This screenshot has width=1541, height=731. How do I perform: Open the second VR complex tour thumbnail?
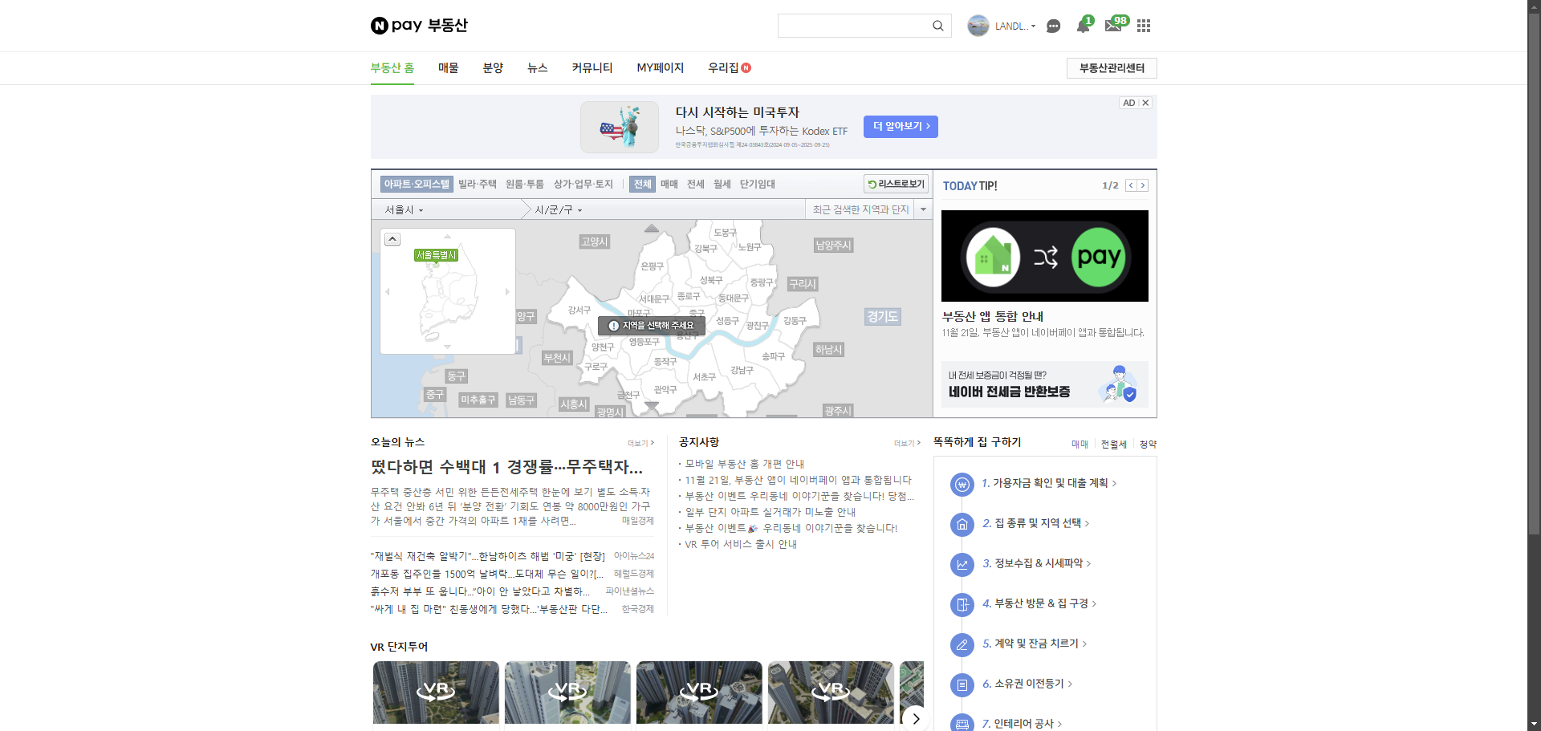point(567,692)
